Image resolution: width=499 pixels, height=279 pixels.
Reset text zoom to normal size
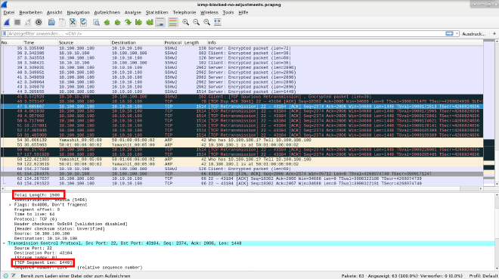207,22
